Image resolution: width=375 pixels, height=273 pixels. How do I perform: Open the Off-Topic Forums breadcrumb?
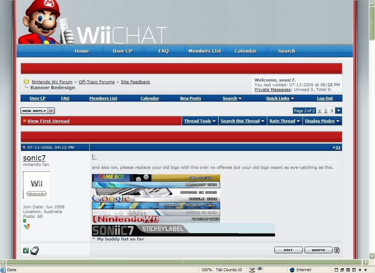97,82
